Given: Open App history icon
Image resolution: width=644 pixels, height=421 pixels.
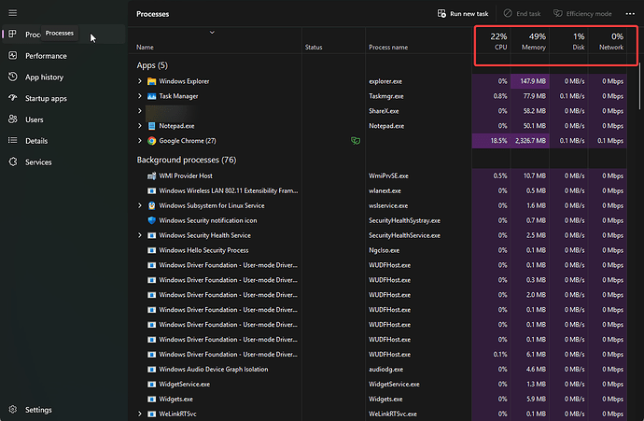Looking at the screenshot, I should pos(13,77).
